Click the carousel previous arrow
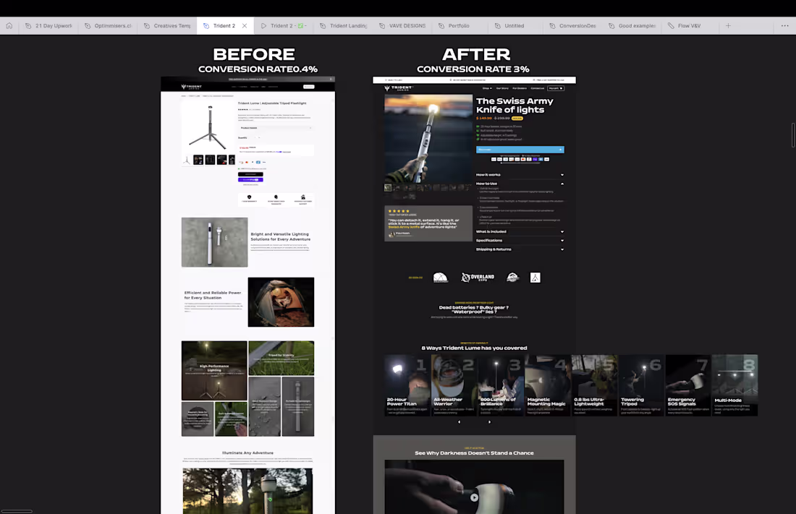This screenshot has width=796, height=514. pos(460,421)
